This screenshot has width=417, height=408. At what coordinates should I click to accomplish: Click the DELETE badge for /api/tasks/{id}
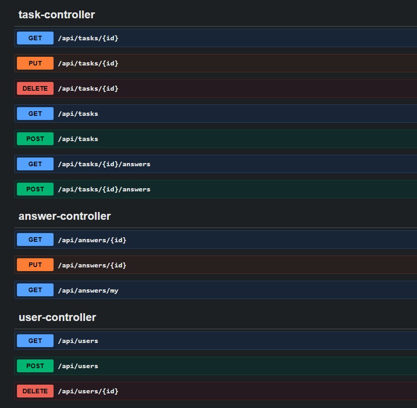click(35, 88)
